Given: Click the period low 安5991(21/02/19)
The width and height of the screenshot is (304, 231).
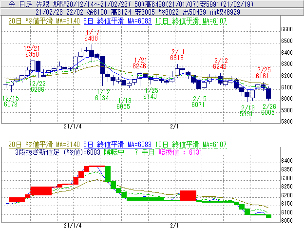Looking at the screenshot, I should (x=227, y=4).
